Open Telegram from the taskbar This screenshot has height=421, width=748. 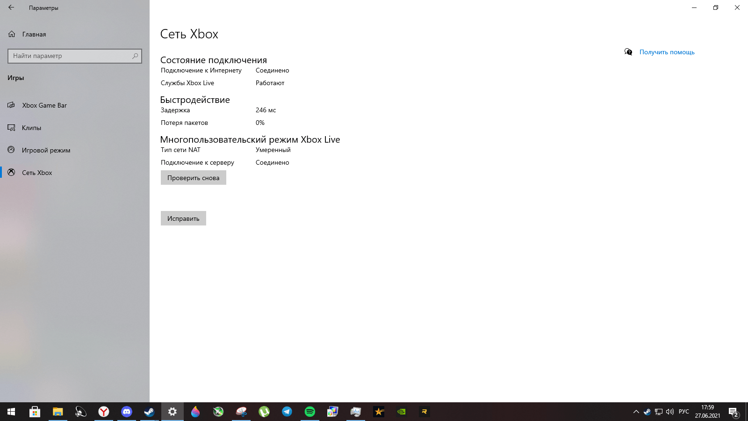pos(287,412)
